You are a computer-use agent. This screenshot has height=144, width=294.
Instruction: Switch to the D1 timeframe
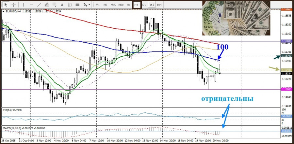coord(144,5)
